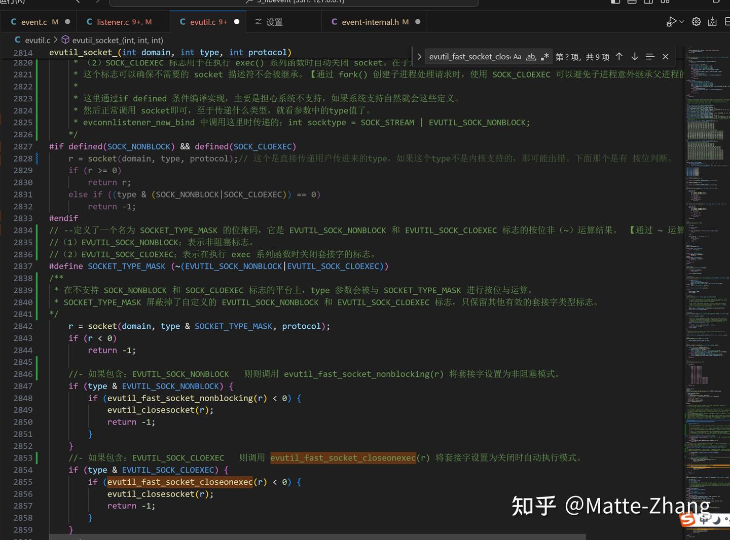Click evutil.c in the breadcrumb
730x540 pixels.
38,40
